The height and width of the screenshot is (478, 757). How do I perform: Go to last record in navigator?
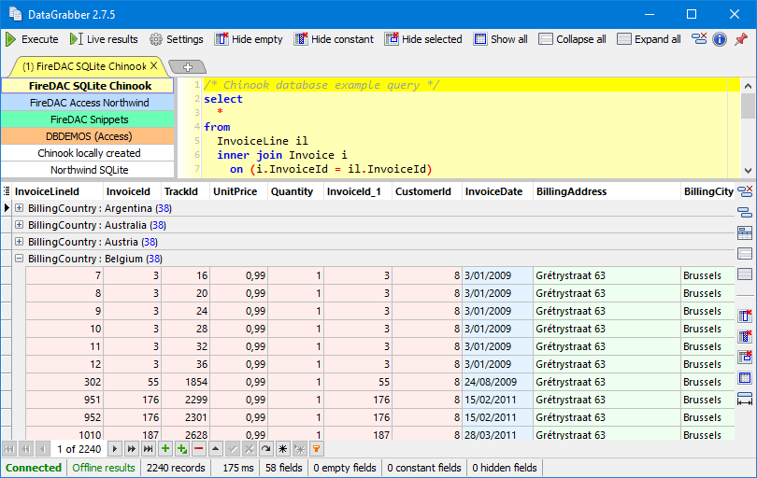(149, 449)
